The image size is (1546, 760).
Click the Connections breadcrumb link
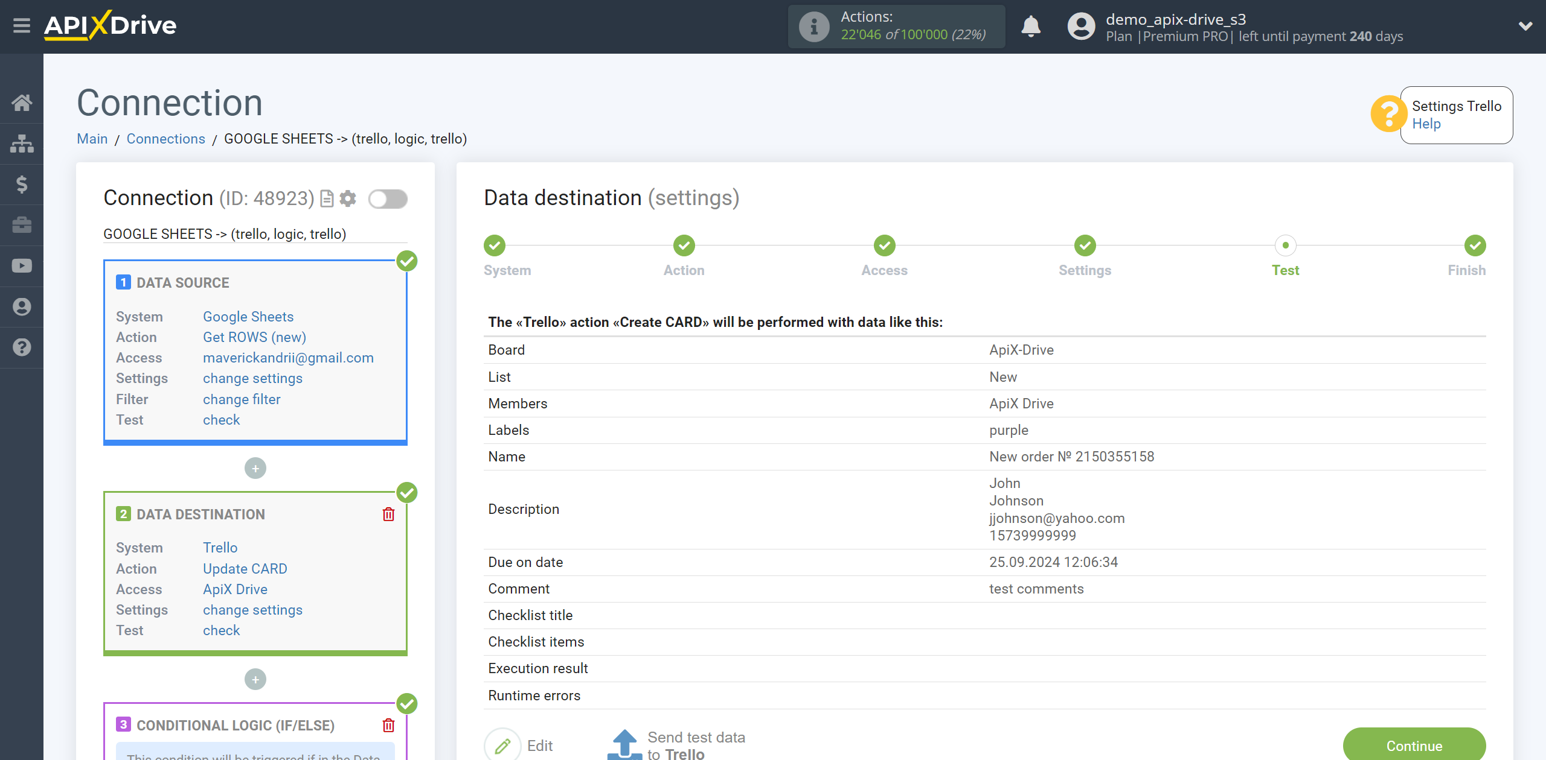[x=166, y=139]
